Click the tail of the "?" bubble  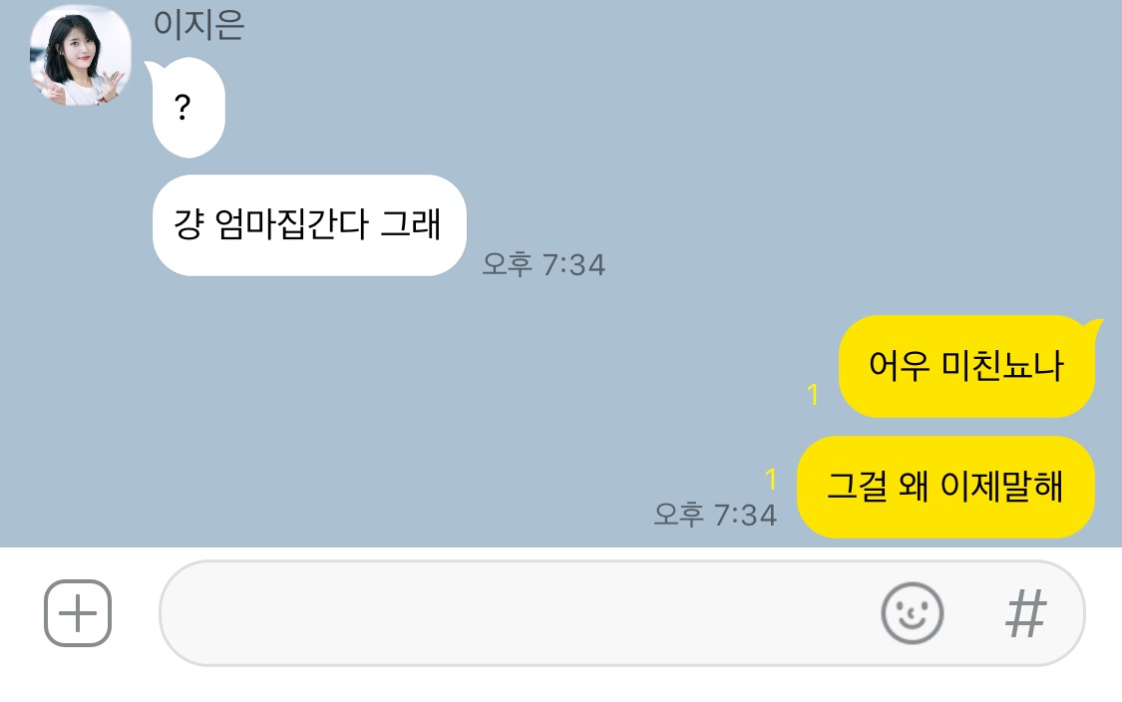click(x=152, y=69)
